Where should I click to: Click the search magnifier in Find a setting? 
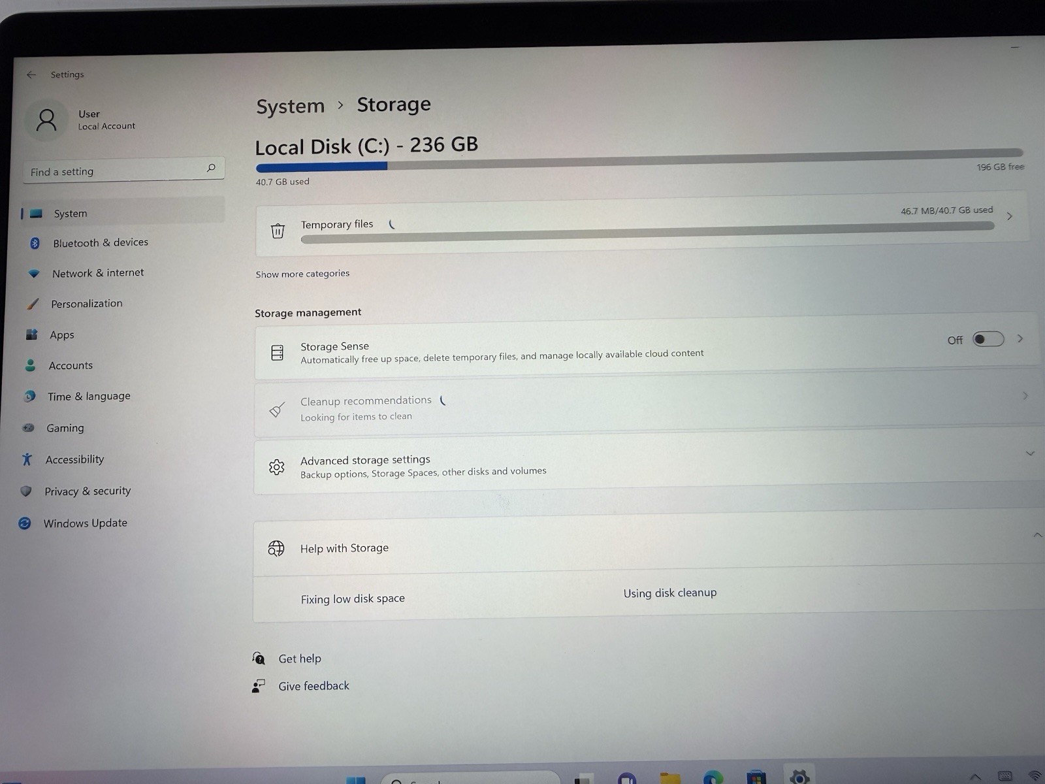(211, 168)
